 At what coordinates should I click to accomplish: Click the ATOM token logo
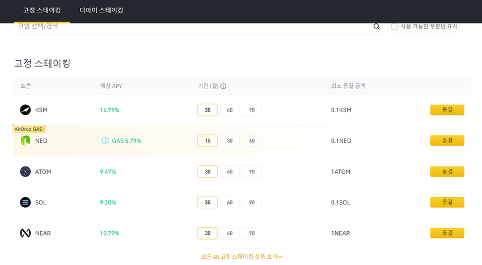25,172
